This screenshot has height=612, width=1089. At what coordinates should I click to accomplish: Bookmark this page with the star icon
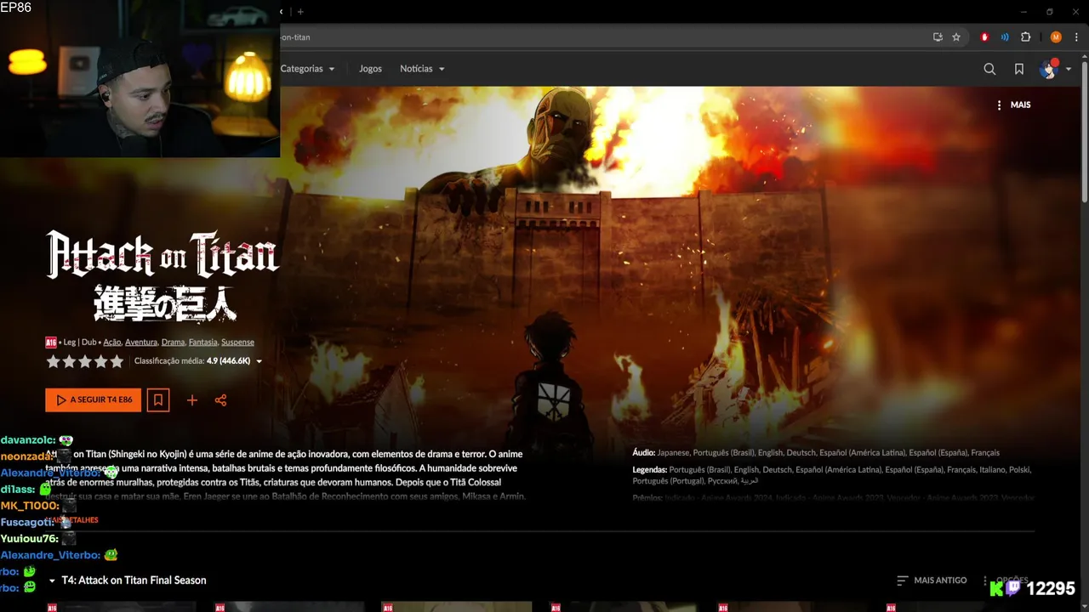pos(956,37)
